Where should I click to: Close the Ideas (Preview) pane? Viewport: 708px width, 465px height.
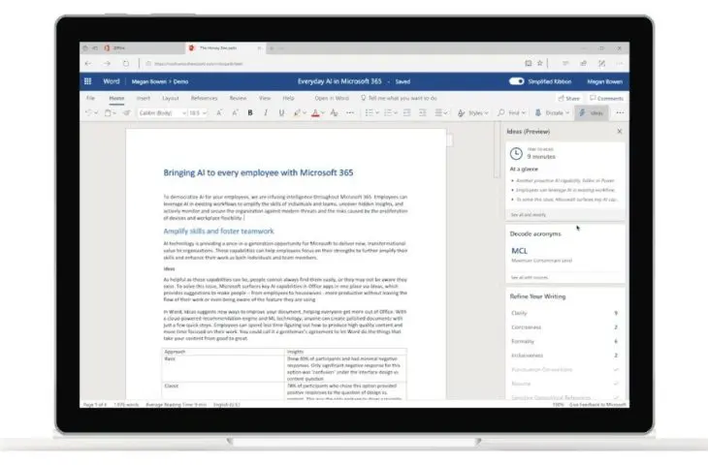tap(620, 131)
